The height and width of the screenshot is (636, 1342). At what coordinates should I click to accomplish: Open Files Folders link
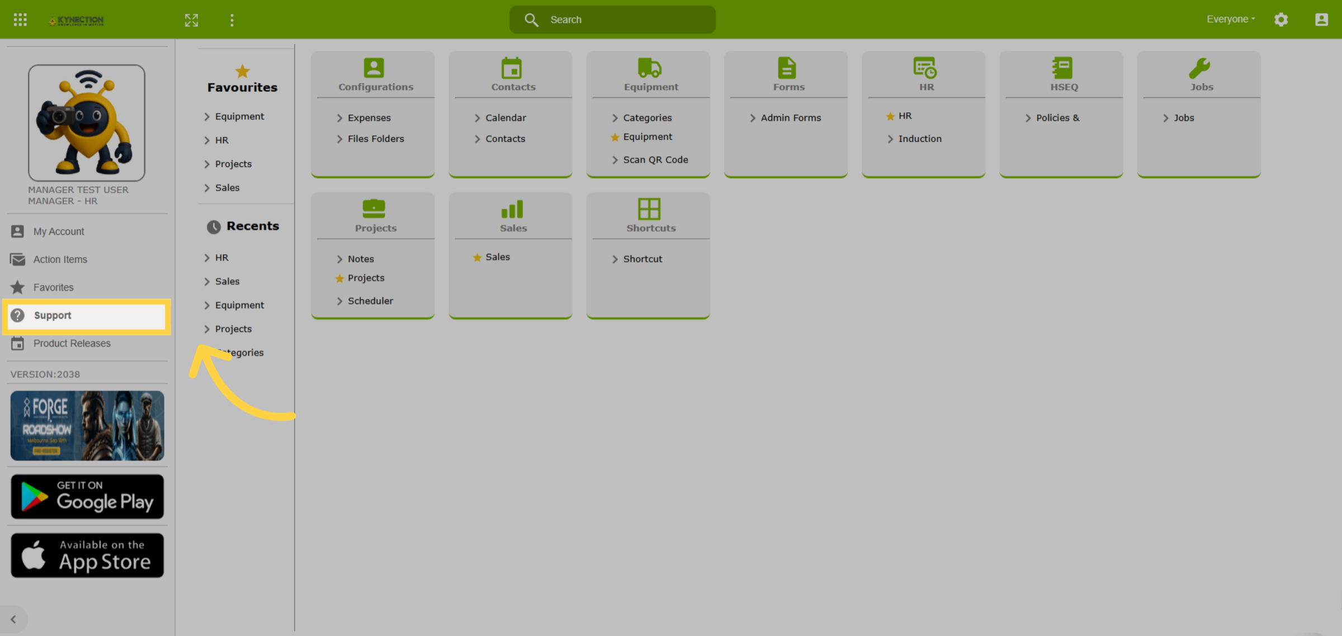(376, 139)
